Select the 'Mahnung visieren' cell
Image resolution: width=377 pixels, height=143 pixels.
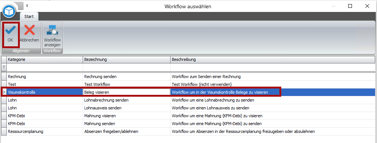[x=127, y=116]
